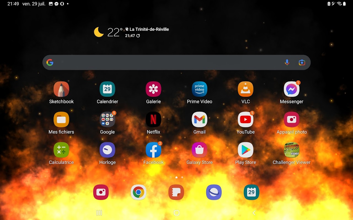The height and width of the screenshot is (220, 353).
Task: Open the calendar icon in the dock
Action: [x=252, y=192]
